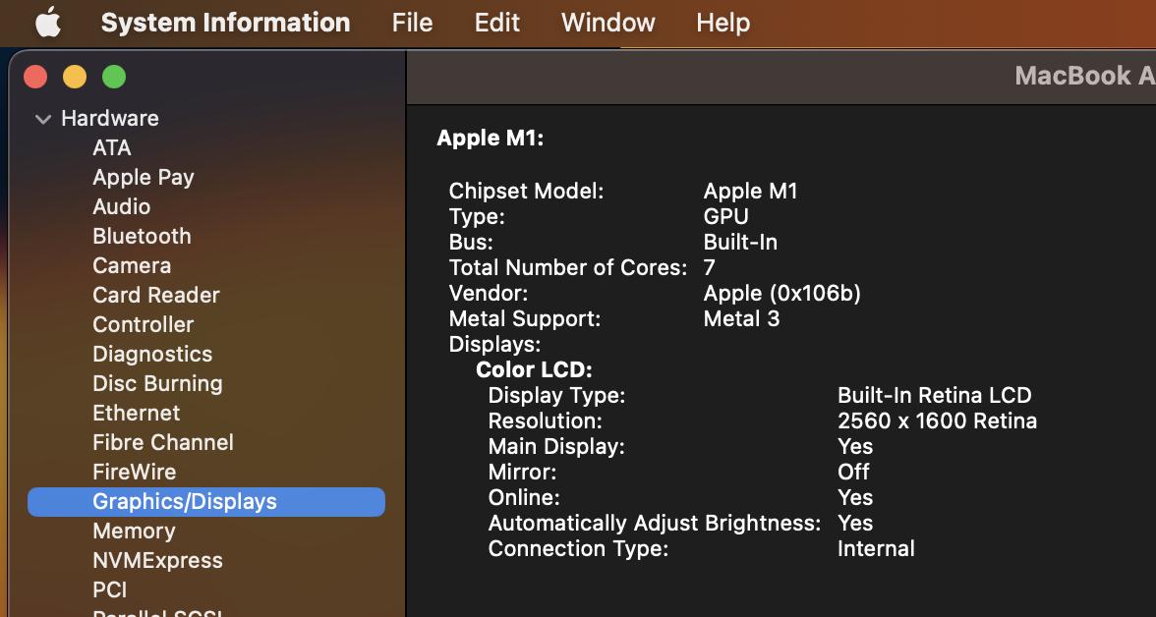Click System Information app menu
The image size is (1156, 617).
tap(225, 23)
